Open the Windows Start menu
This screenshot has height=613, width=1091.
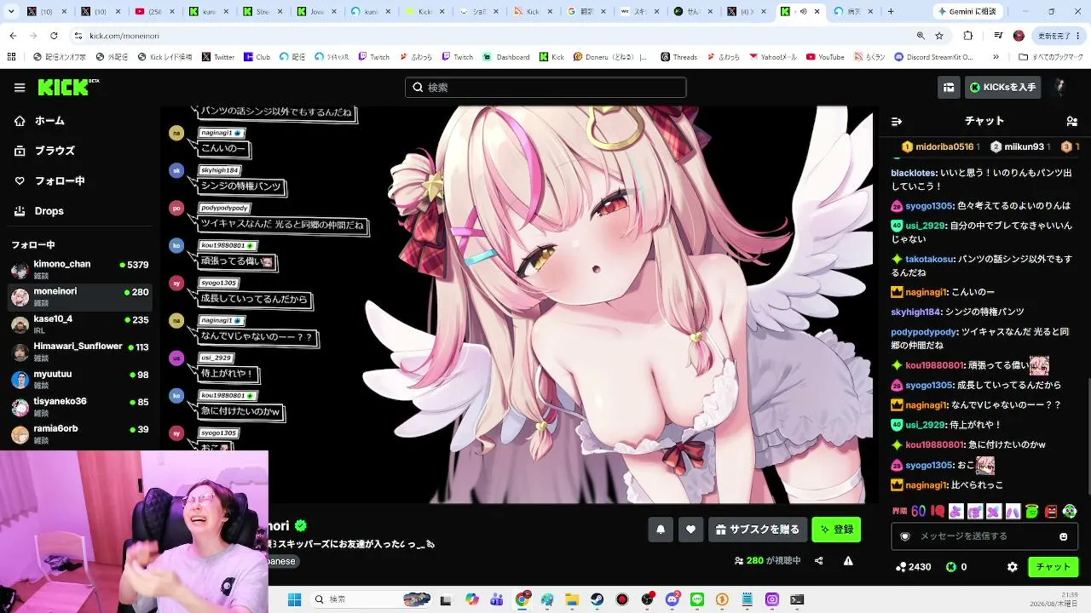click(294, 599)
